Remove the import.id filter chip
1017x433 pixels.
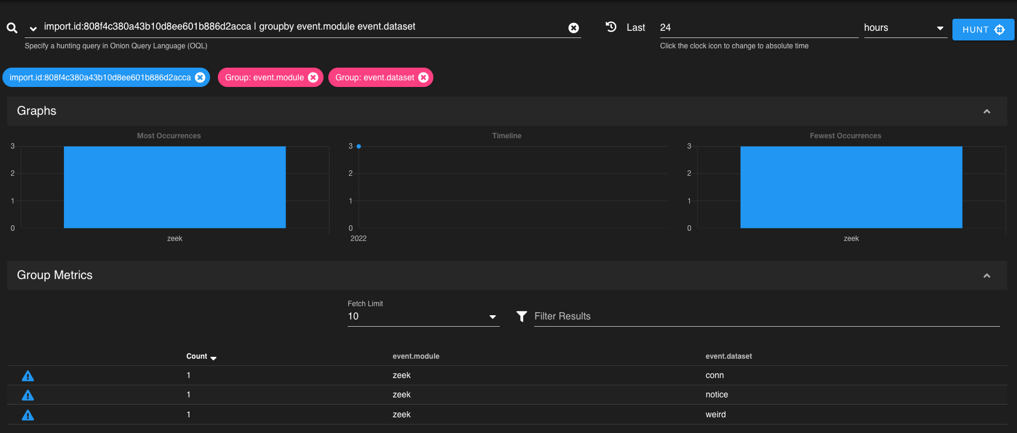(x=200, y=77)
